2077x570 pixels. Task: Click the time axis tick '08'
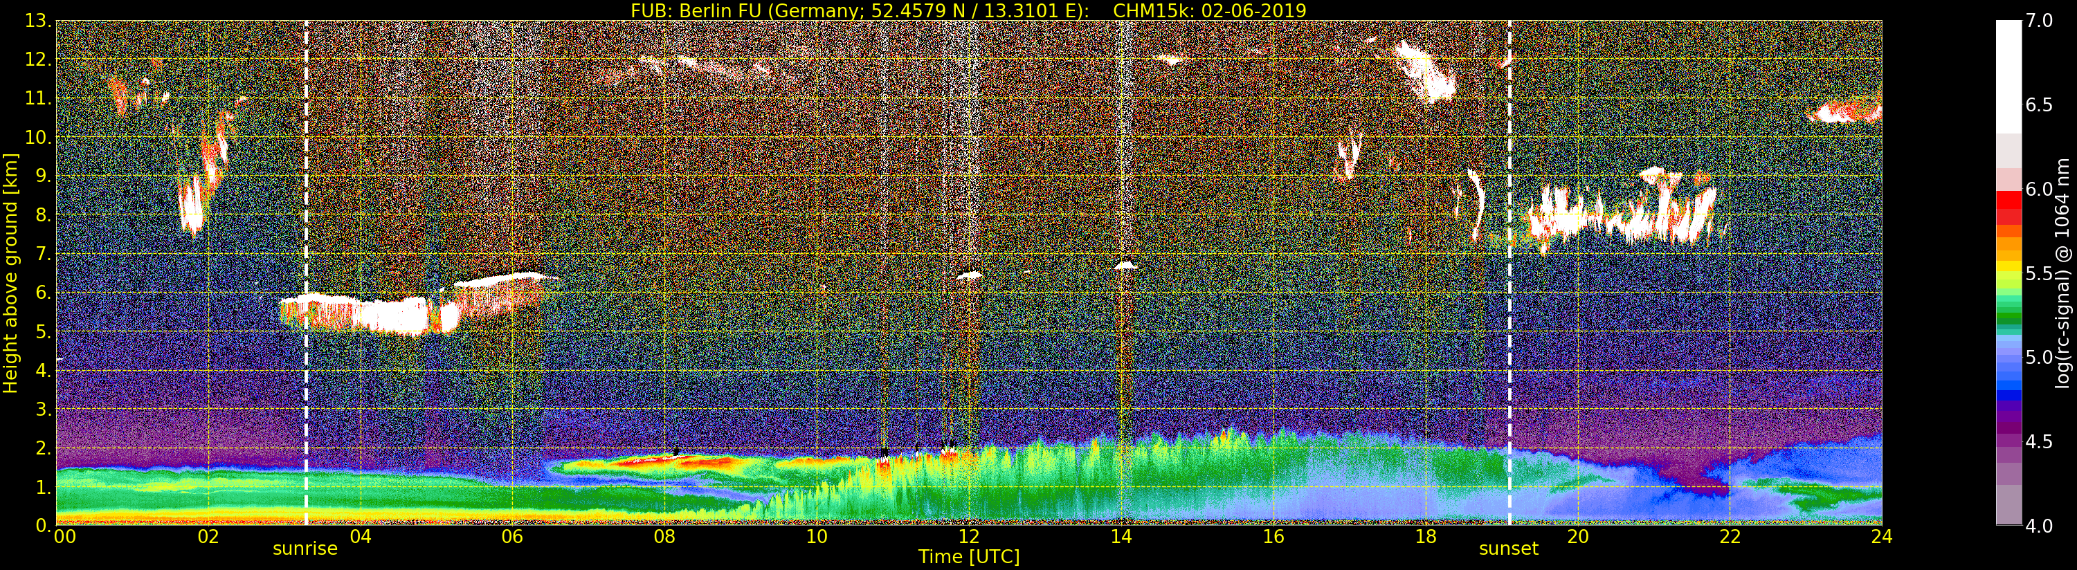click(664, 536)
